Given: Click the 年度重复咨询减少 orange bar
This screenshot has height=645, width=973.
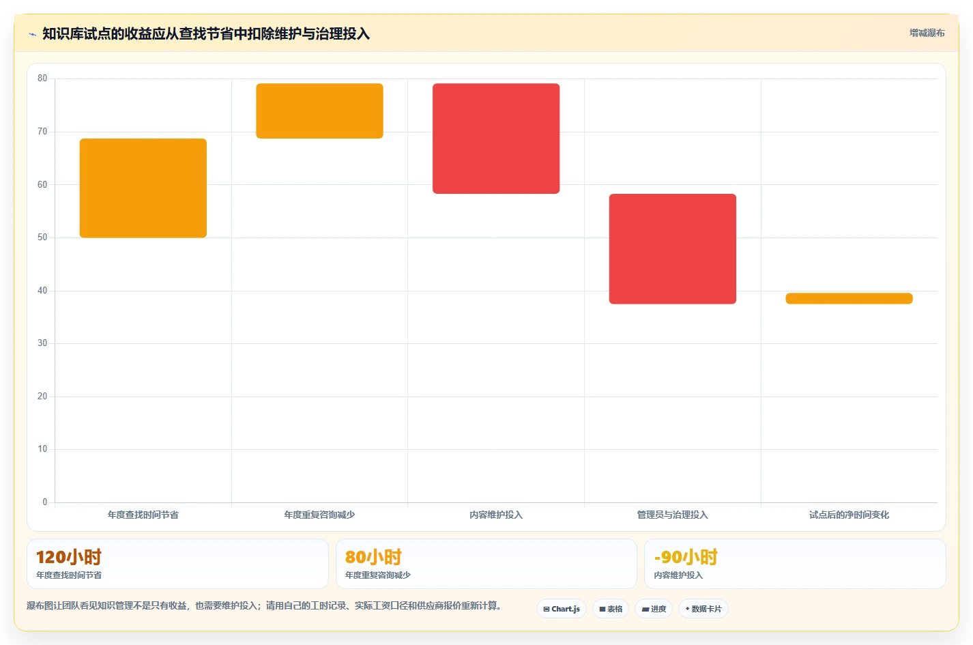Looking at the screenshot, I should [319, 111].
